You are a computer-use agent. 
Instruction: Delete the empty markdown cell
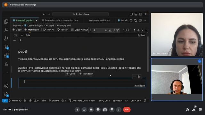(x=139, y=77)
